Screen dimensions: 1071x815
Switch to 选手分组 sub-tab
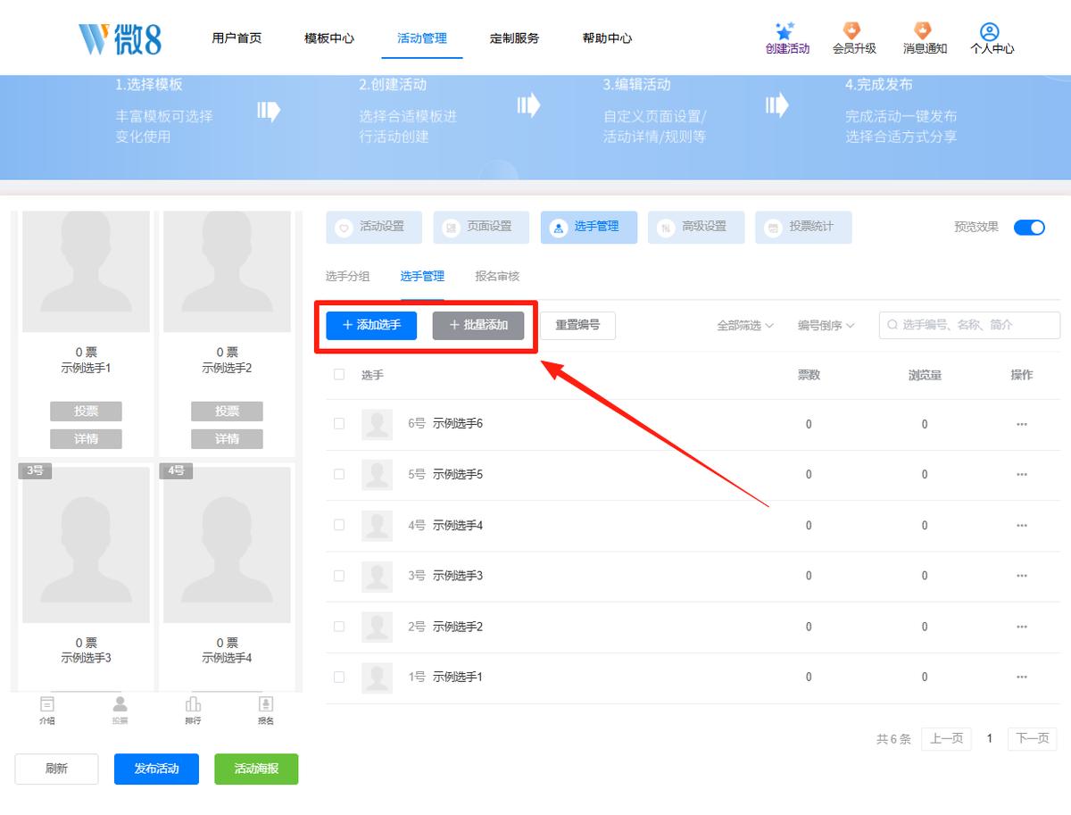(348, 277)
